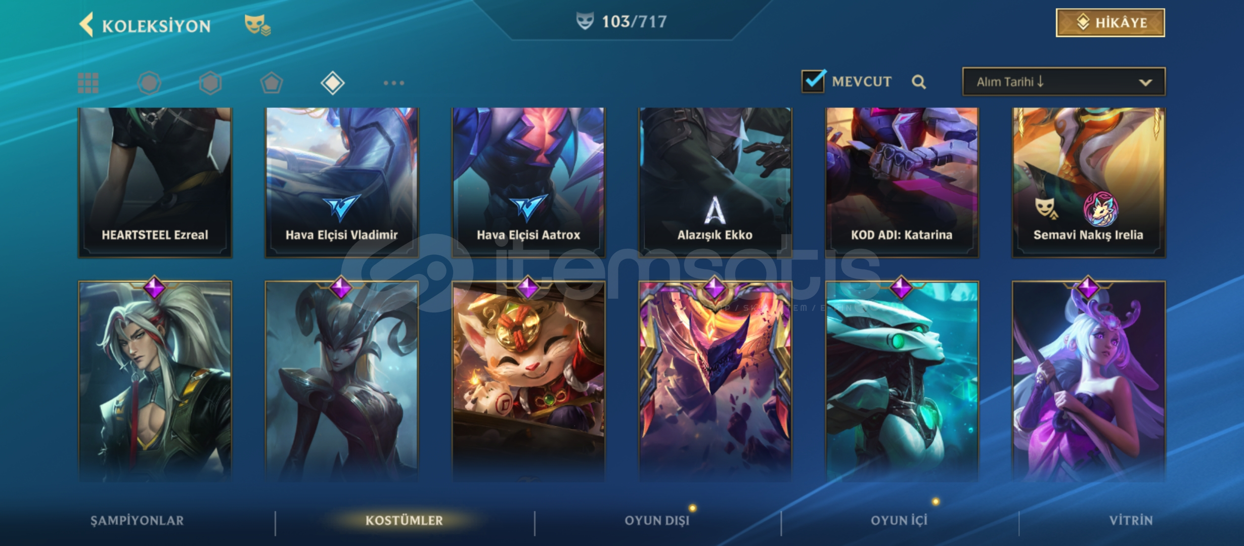Open the OYUN İÇİ tab

(899, 520)
